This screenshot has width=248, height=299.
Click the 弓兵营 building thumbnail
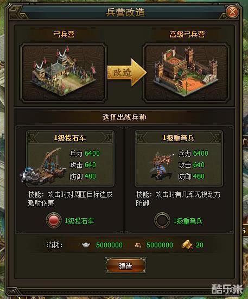point(63,73)
